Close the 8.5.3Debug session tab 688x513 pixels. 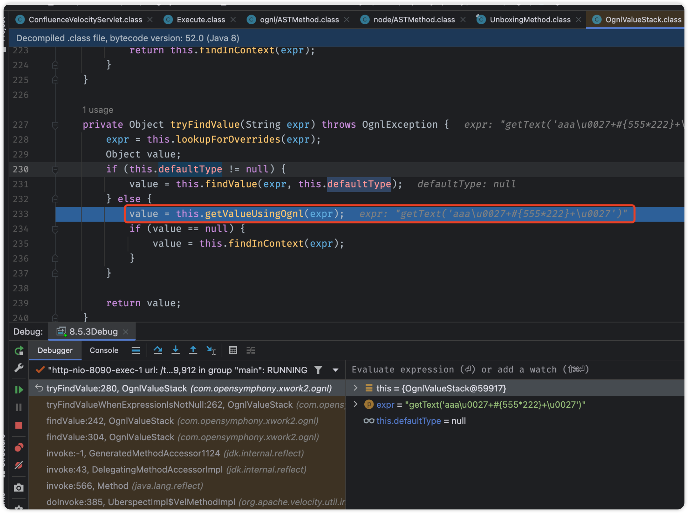coord(126,332)
